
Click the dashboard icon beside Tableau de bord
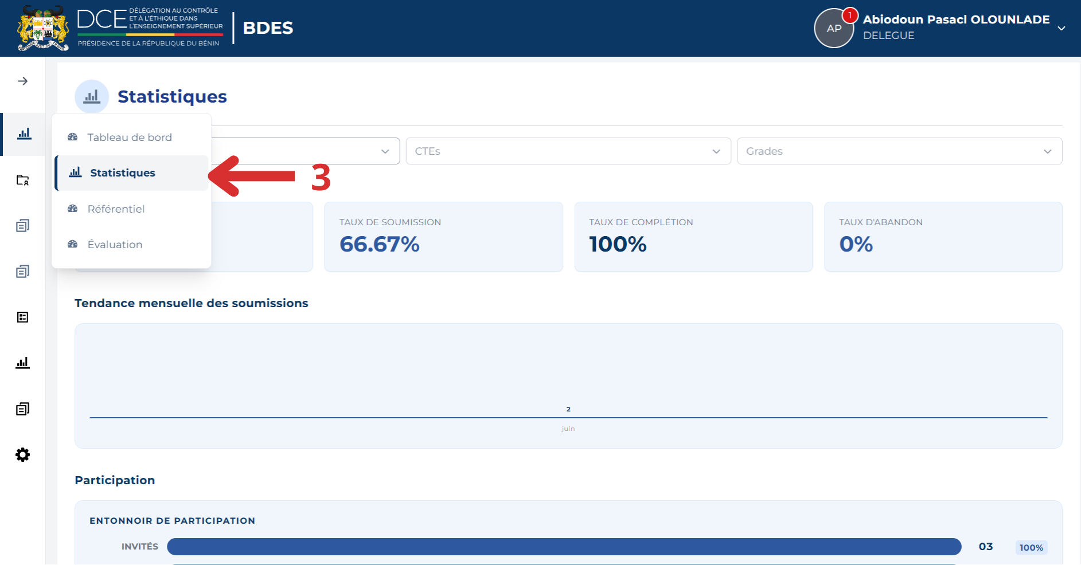coord(73,137)
